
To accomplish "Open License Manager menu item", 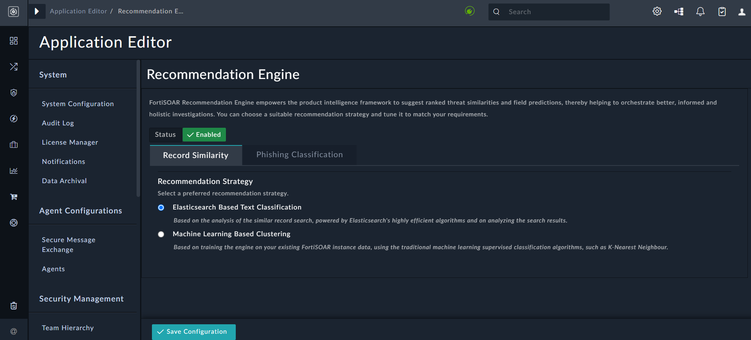I will pos(70,142).
